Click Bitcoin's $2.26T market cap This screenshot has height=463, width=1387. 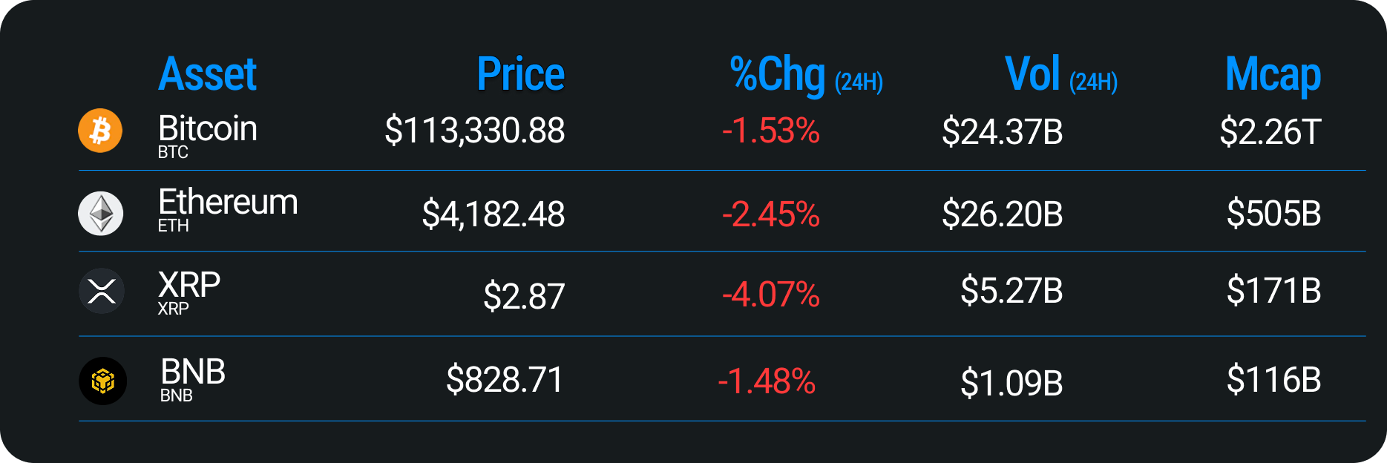(x=1270, y=132)
